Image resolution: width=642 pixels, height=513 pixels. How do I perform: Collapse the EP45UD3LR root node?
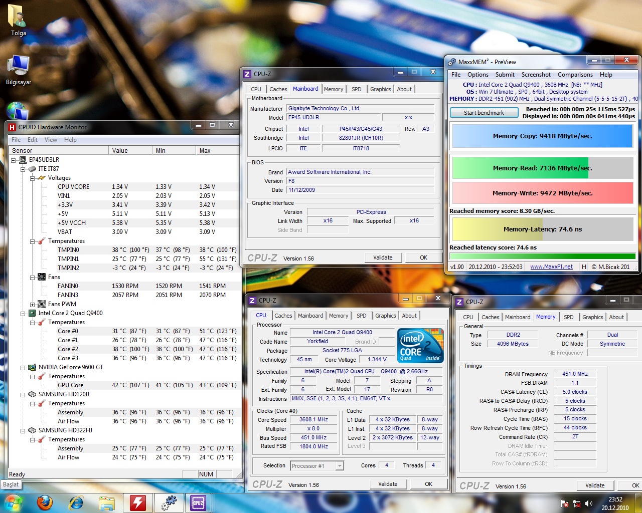[x=14, y=160]
